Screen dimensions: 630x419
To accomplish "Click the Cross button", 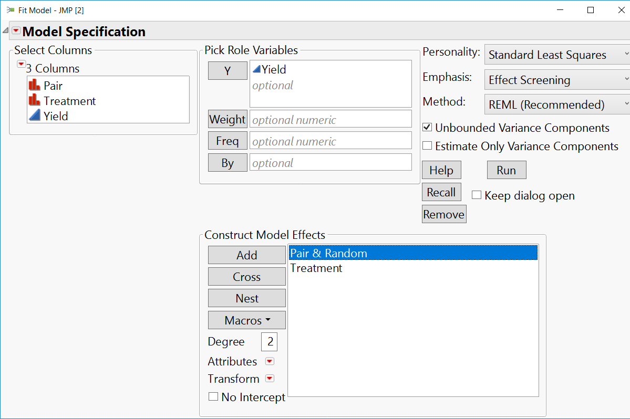I will [x=247, y=277].
